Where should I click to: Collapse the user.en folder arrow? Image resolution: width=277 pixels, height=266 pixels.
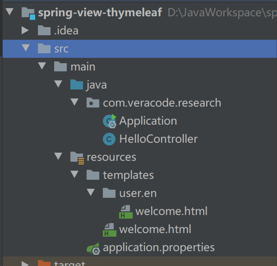91,192
